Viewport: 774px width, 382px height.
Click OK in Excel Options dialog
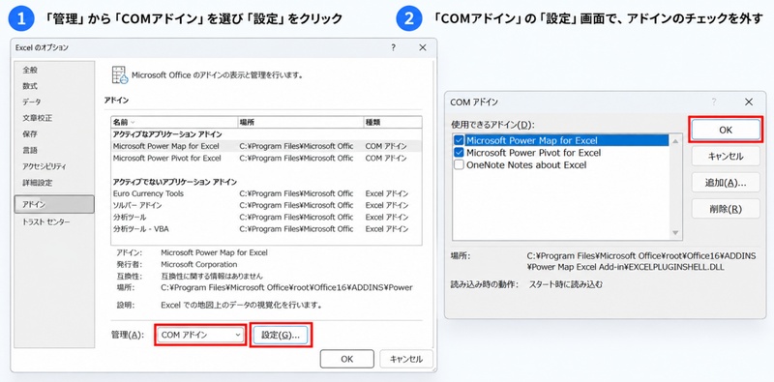coord(347,359)
